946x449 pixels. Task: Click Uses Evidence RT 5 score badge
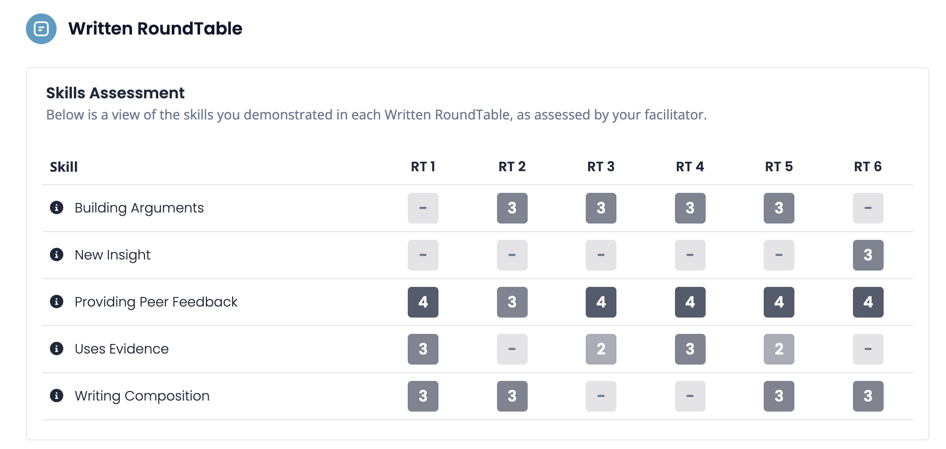click(x=779, y=349)
